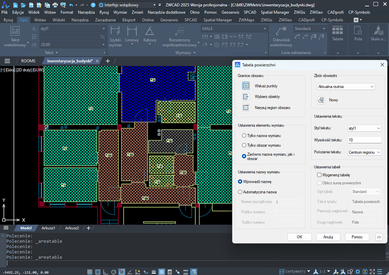The width and height of the screenshot is (389, 275).
Task: Click the Anuluj button
Action: (x=328, y=237)
